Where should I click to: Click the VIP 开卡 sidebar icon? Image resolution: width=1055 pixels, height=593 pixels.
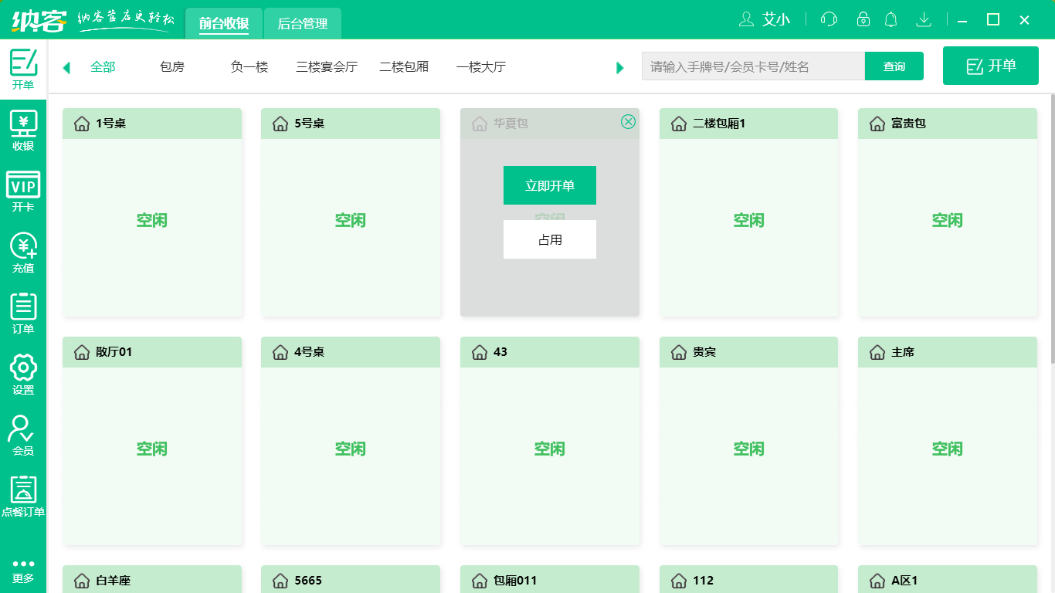tap(23, 191)
